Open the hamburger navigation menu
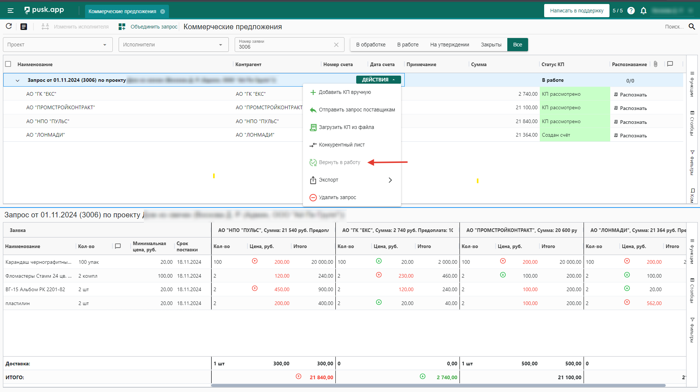This screenshot has width=700, height=392. coord(11,11)
